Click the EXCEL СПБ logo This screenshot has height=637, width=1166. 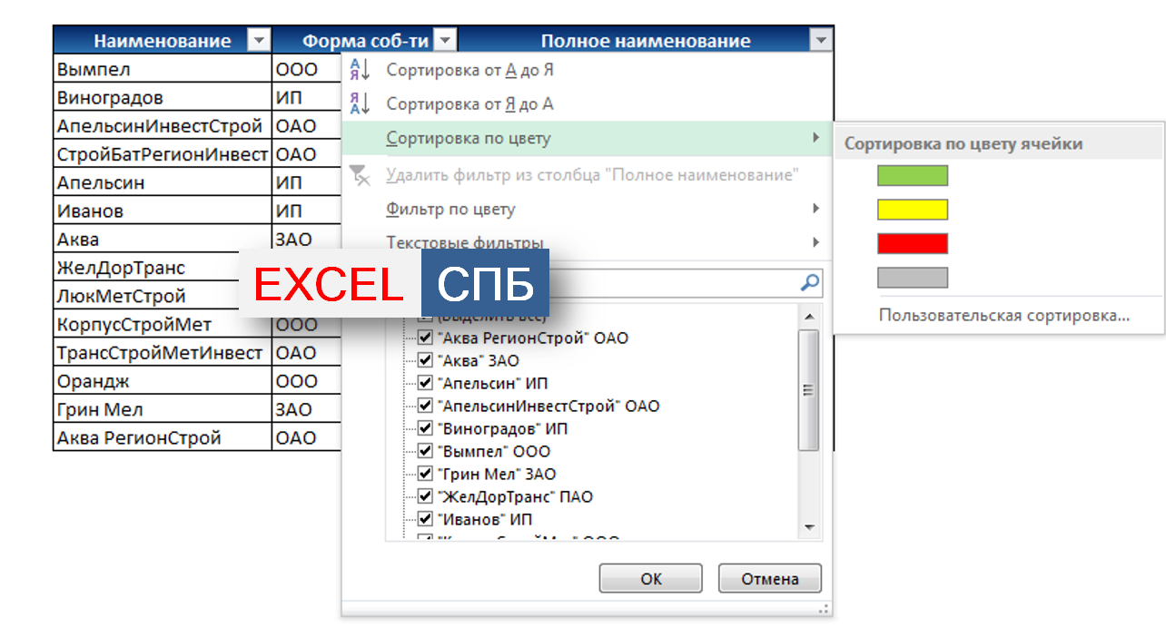(x=394, y=283)
